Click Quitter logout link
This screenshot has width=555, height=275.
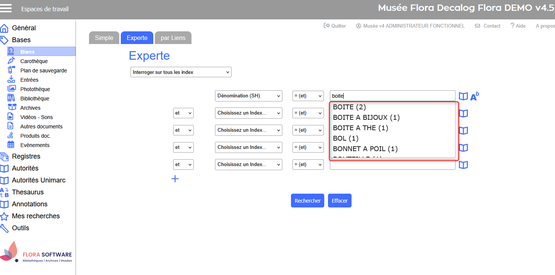[x=335, y=26]
